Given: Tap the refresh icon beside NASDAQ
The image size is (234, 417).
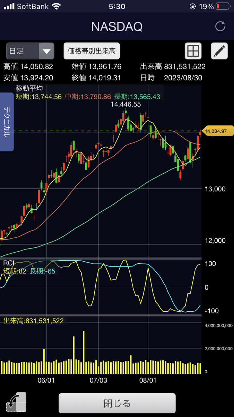Looking at the screenshot, I should [x=220, y=26].
